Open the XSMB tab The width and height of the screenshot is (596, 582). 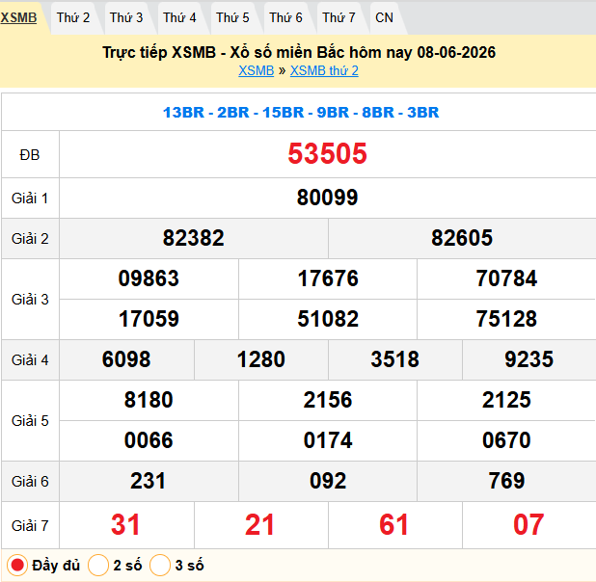tap(18, 18)
